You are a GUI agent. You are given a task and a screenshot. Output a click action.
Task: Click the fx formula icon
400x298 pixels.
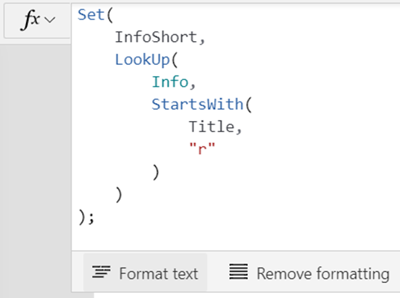[30, 20]
